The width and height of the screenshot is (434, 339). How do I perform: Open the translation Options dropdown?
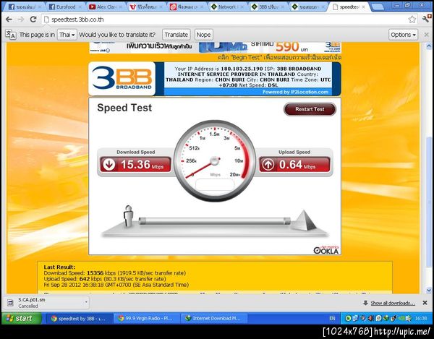[x=403, y=35]
